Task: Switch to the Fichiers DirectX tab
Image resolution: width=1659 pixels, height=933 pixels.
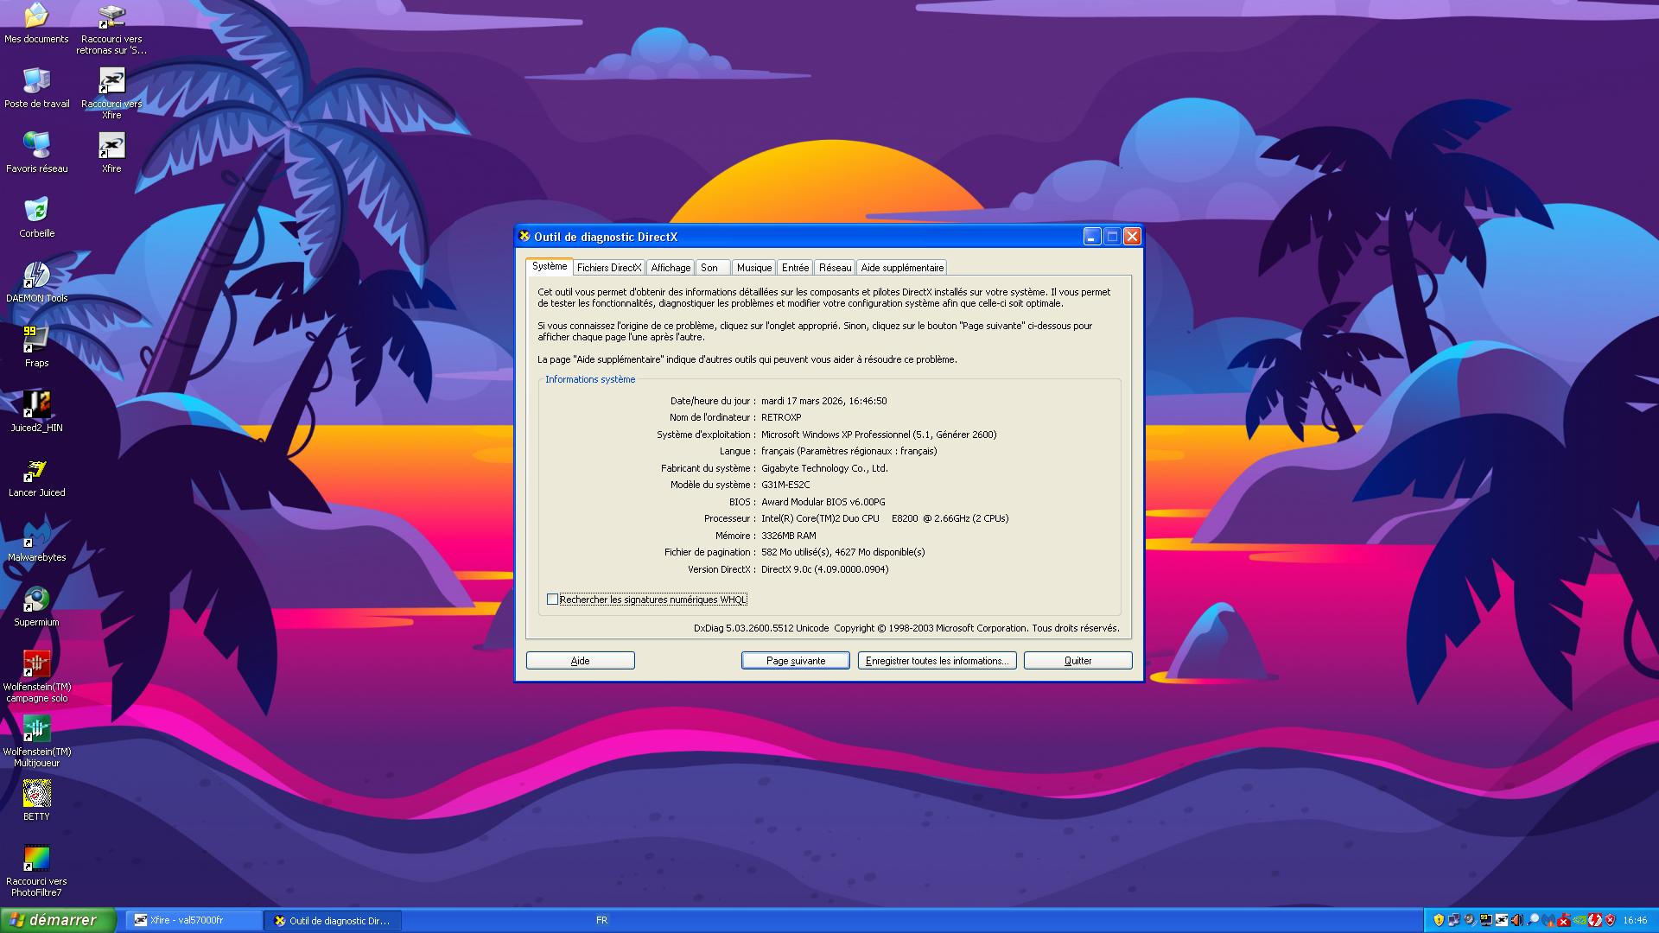Action: [608, 268]
